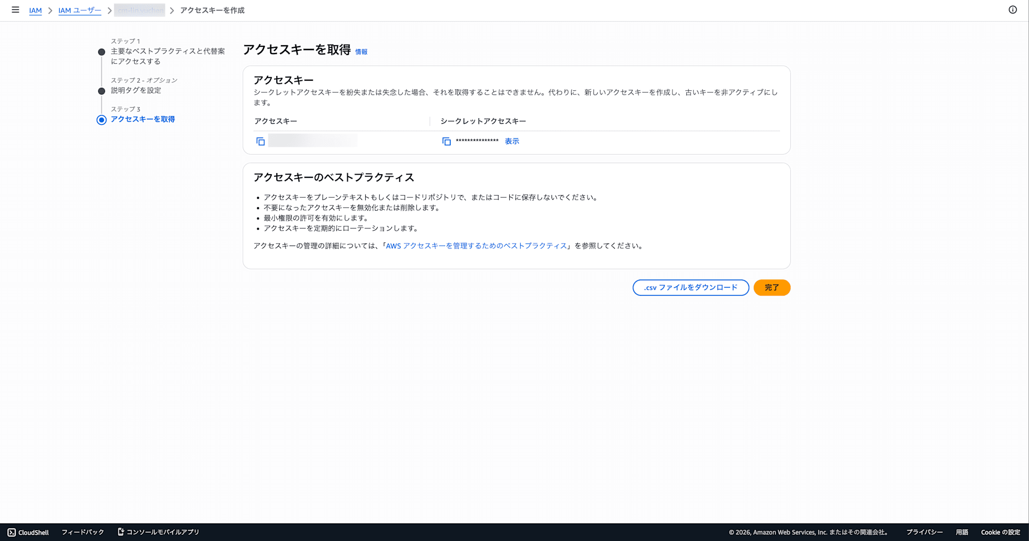Select step 1 主要なベストプラクティス
Viewport: 1029px width, 541px height.
point(168,56)
